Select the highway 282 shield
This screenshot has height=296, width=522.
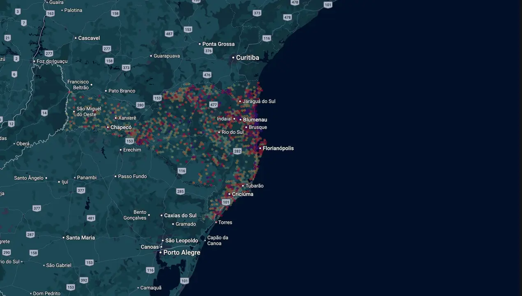237,151
